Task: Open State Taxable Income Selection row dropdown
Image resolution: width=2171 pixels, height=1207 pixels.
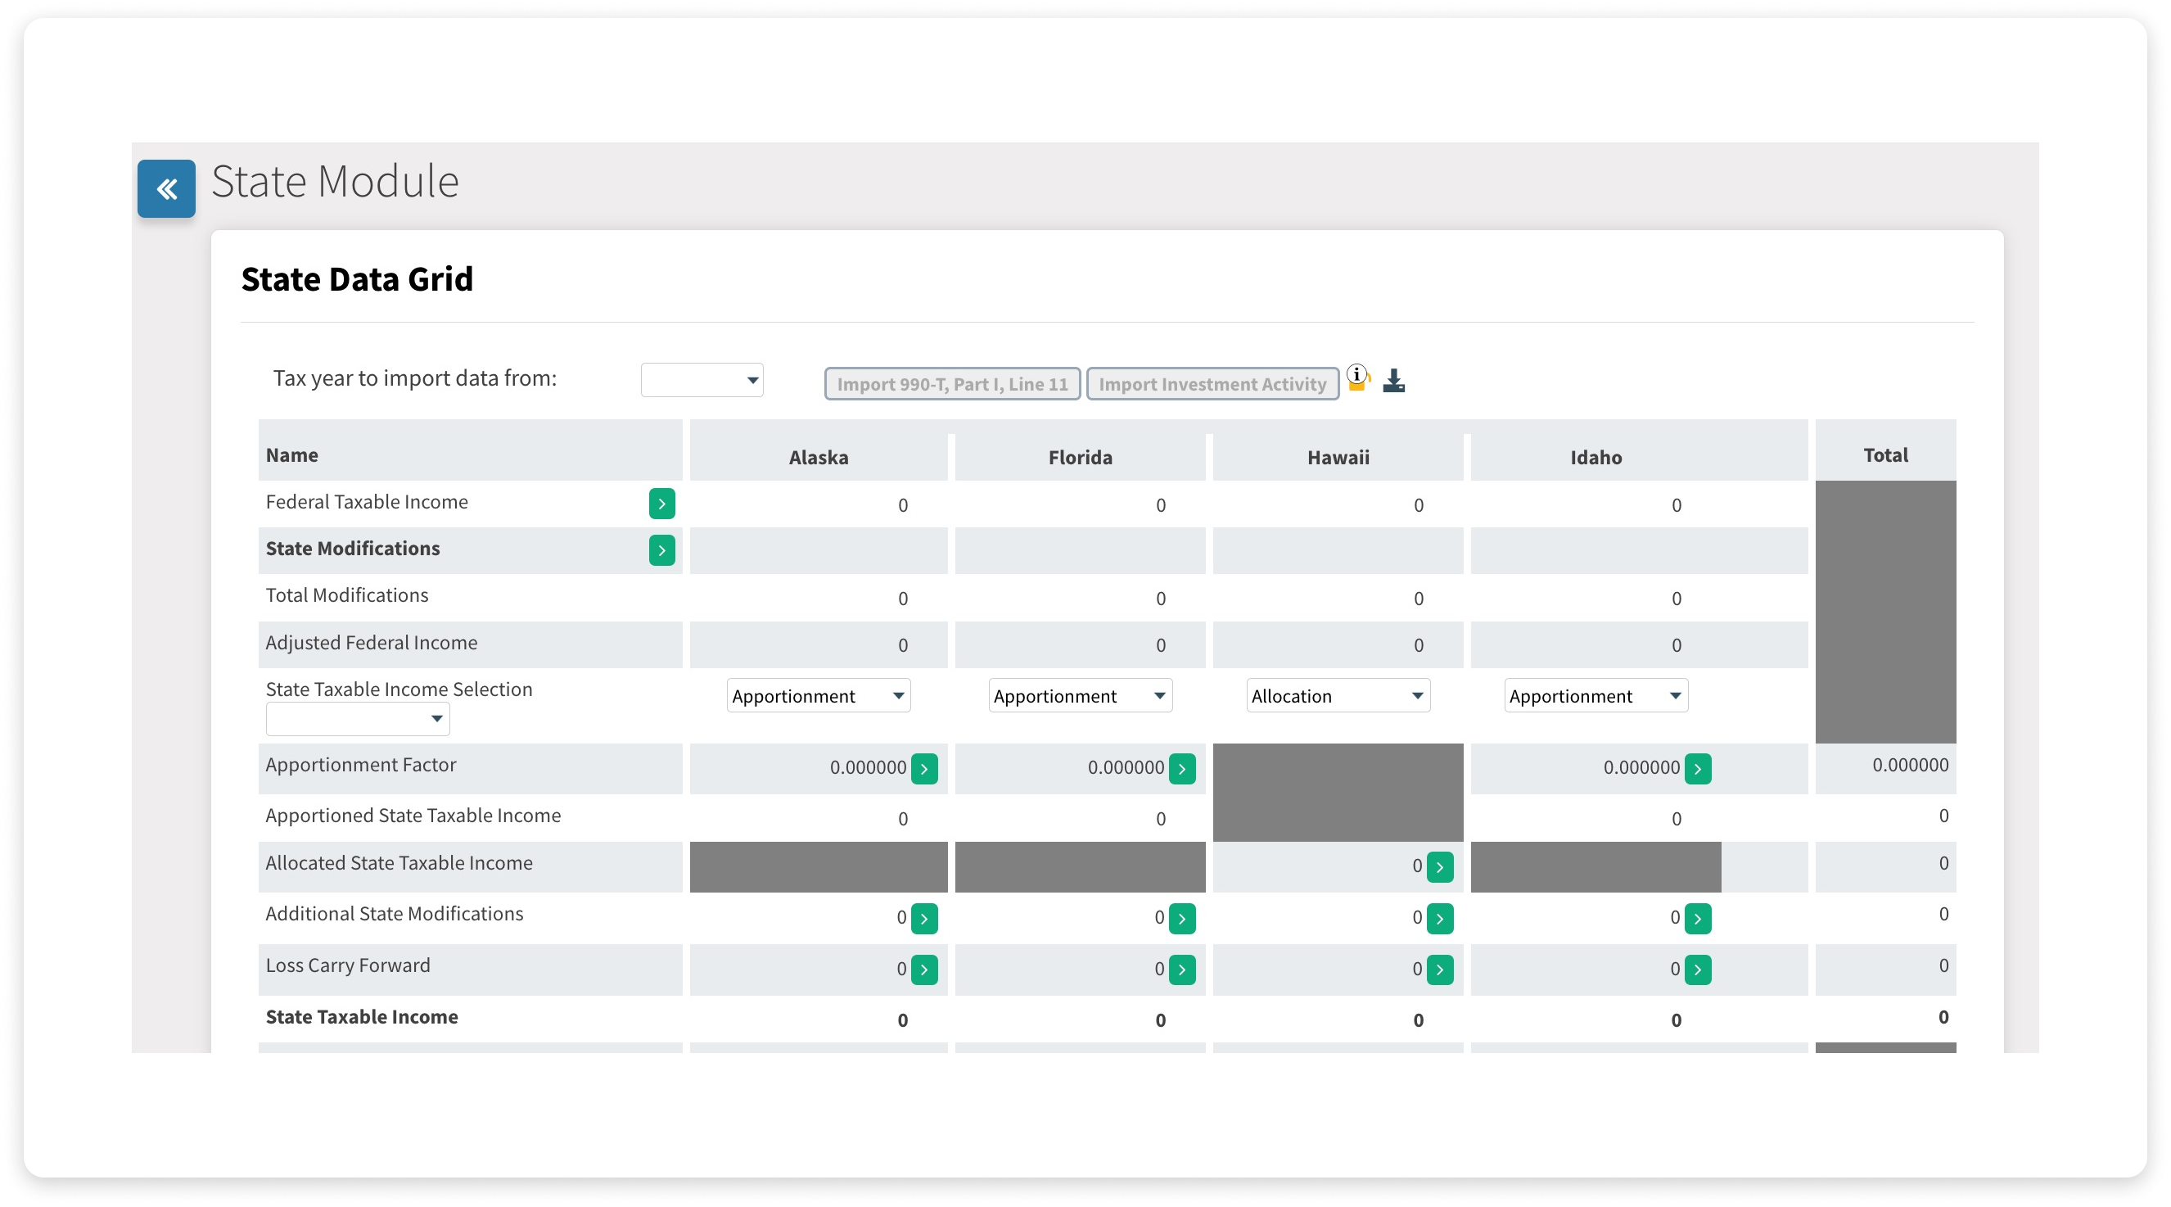Action: click(x=358, y=719)
